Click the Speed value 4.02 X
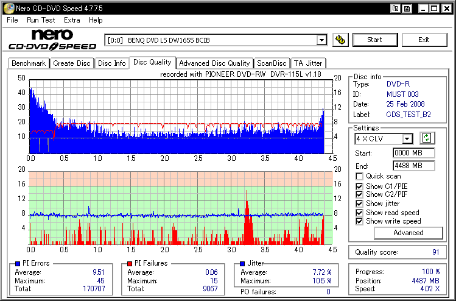The height and width of the screenshot is (301, 456). coord(430,289)
